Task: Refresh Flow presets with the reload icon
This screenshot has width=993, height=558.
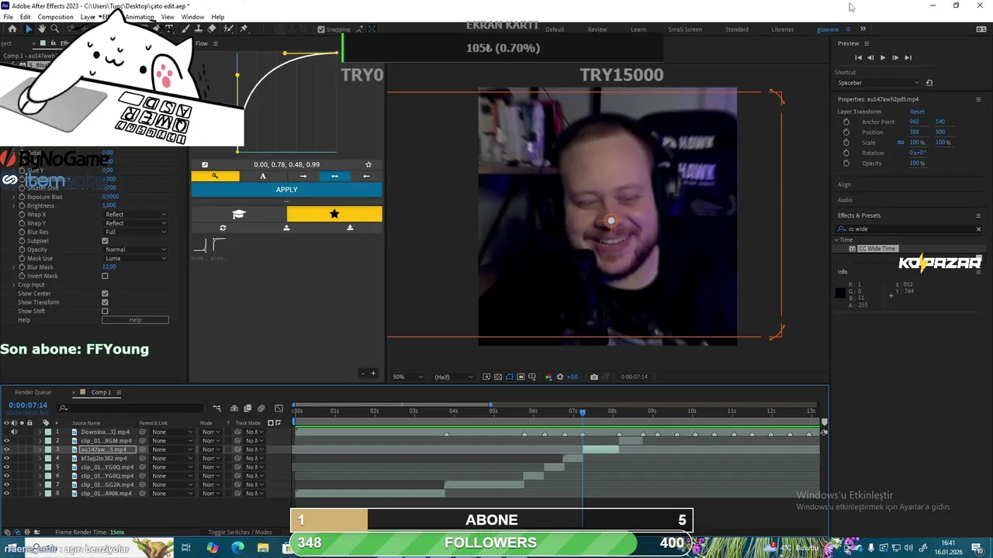Action: point(223,228)
